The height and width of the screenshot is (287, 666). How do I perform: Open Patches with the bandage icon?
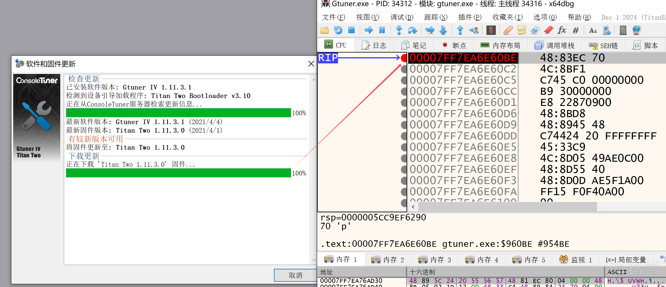[x=508, y=30]
